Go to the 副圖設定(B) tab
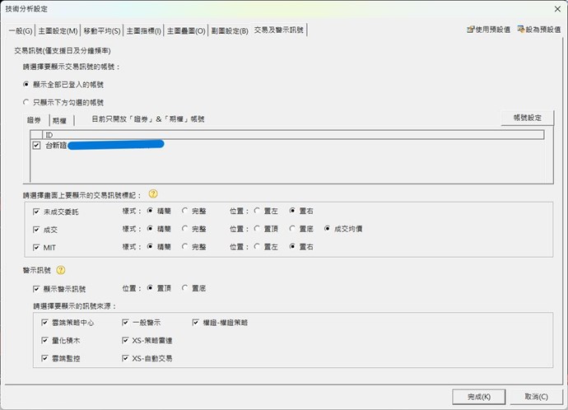This screenshot has width=568, height=410. (x=229, y=30)
